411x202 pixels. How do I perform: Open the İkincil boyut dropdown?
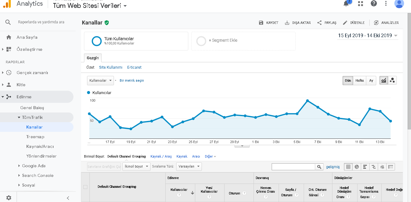136,166
